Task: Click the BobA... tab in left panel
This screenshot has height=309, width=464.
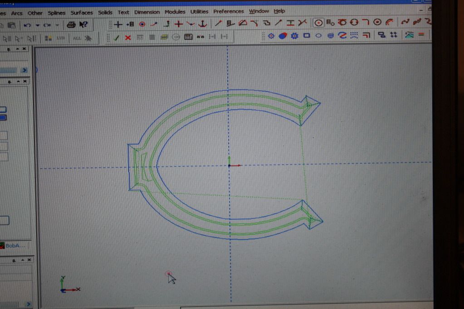Action: 13,246
